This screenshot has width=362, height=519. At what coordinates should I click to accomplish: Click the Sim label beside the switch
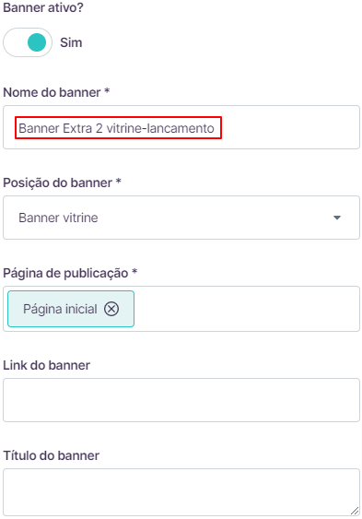pos(71,42)
